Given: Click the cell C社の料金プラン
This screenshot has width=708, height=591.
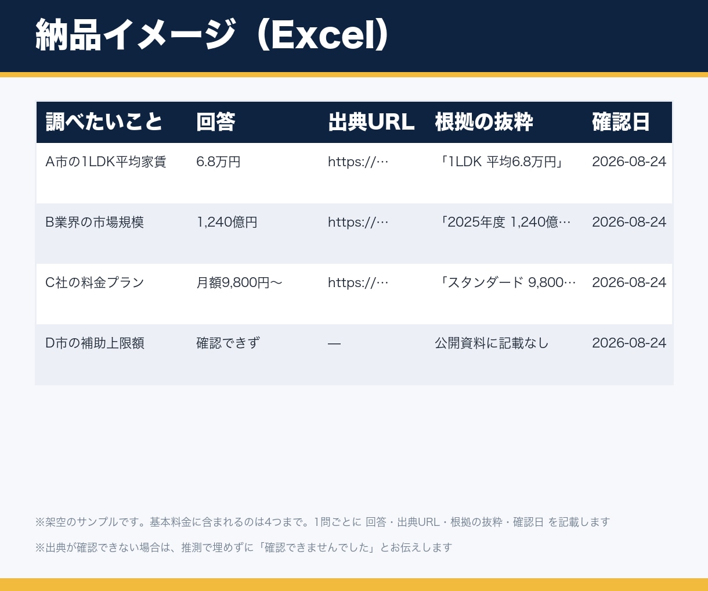Looking at the screenshot, I should pos(95,282).
